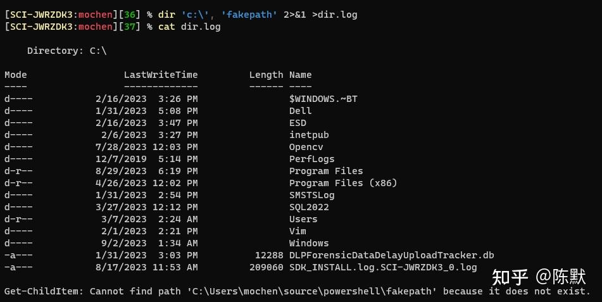Click the 'fakepath' argument in the dir command

pyautogui.click(x=249, y=15)
